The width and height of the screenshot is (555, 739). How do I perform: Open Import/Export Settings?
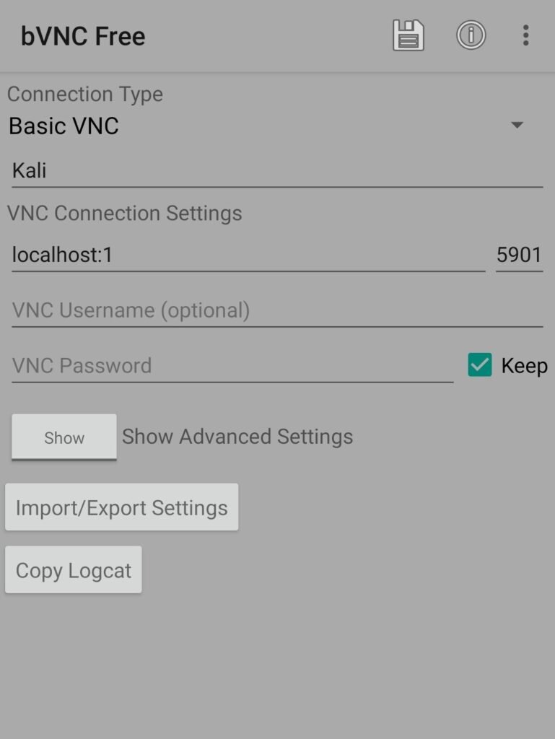(x=121, y=507)
